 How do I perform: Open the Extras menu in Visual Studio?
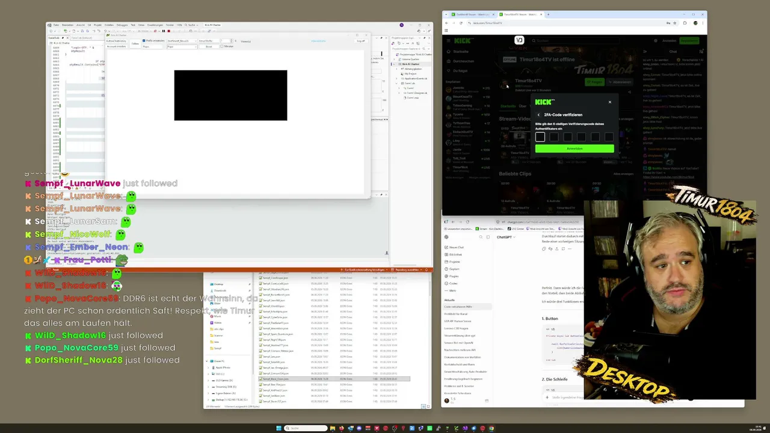[x=141, y=25]
